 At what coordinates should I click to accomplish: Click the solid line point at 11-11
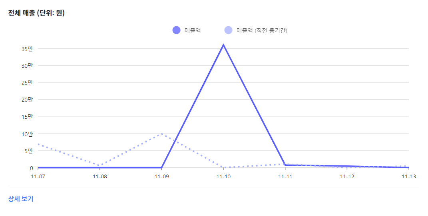[285, 165]
